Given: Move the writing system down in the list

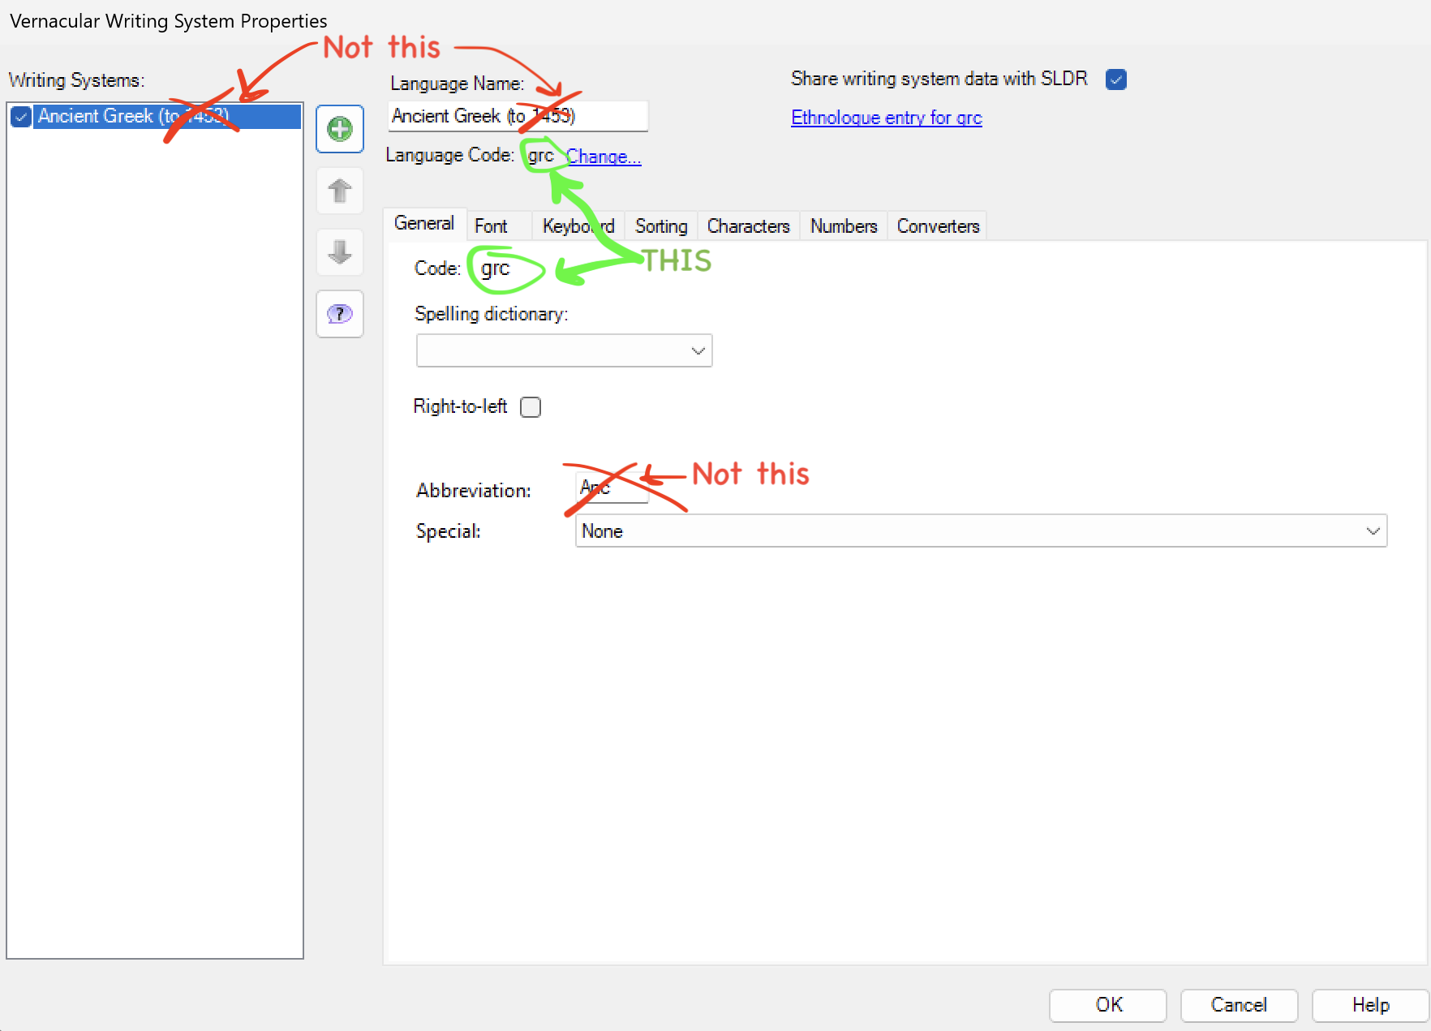Looking at the screenshot, I should (x=339, y=252).
